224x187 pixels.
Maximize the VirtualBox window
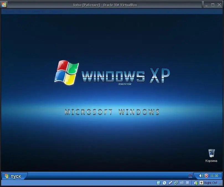click(213, 5)
